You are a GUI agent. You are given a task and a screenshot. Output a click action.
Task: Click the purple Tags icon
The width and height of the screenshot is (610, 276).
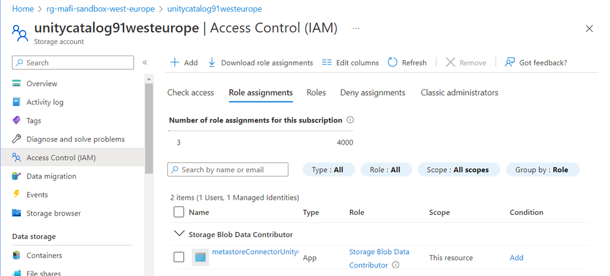[x=17, y=121]
